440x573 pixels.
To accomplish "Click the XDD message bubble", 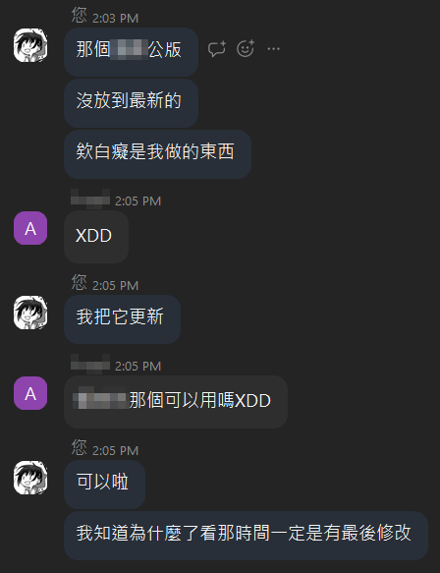I will (x=96, y=237).
